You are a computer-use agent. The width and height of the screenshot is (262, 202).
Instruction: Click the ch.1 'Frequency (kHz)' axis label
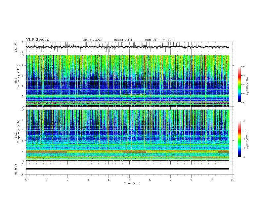click(18, 77)
